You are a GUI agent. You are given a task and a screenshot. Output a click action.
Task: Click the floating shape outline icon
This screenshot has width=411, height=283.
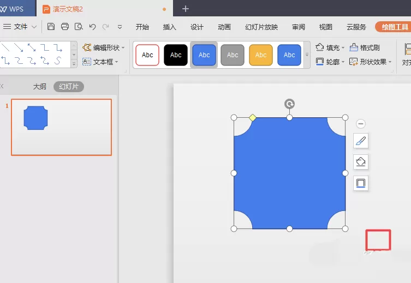coord(361,183)
